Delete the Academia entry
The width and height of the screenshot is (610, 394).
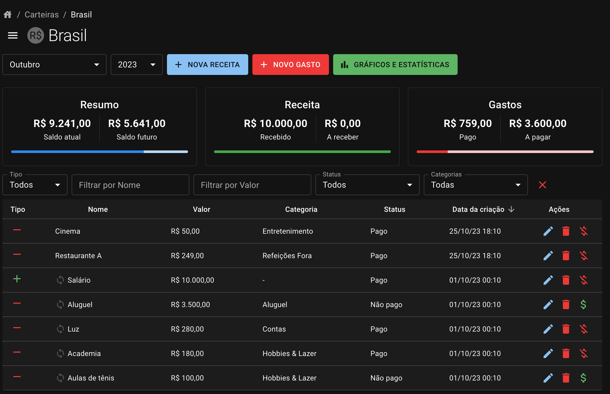coord(566,353)
